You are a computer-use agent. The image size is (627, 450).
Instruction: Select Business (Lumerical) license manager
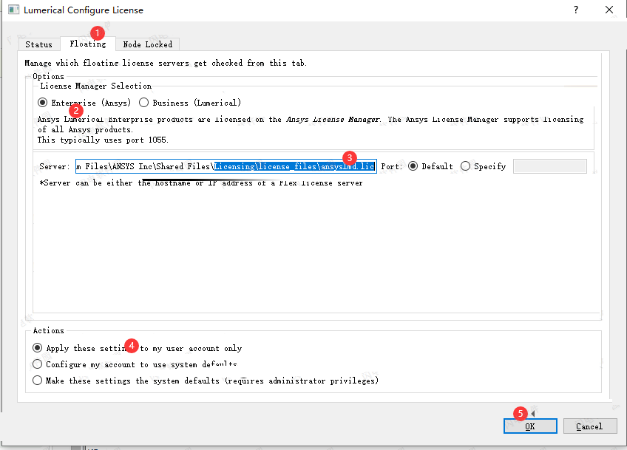click(x=190, y=103)
